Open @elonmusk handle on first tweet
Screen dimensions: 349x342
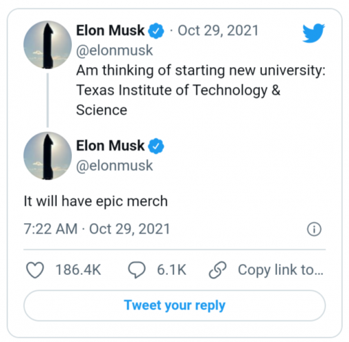pos(115,50)
